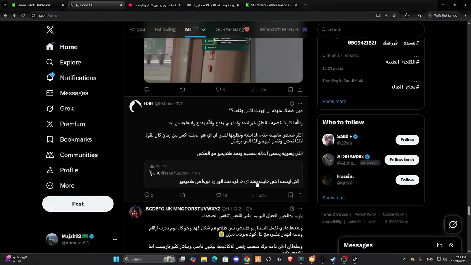The height and width of the screenshot is (265, 471).
Task: Share the video post
Action: pyautogui.click(x=300, y=89)
